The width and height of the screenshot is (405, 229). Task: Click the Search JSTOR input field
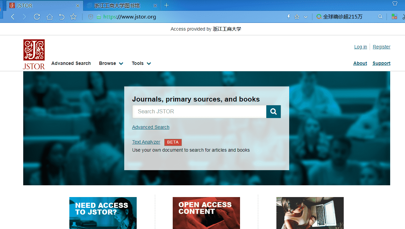pos(199,112)
